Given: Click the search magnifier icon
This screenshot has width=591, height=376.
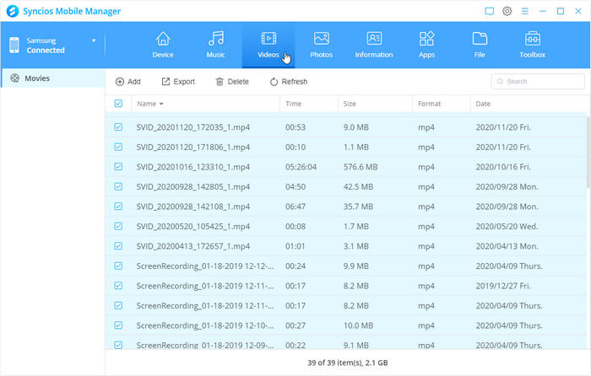Looking at the screenshot, I should click(500, 81).
